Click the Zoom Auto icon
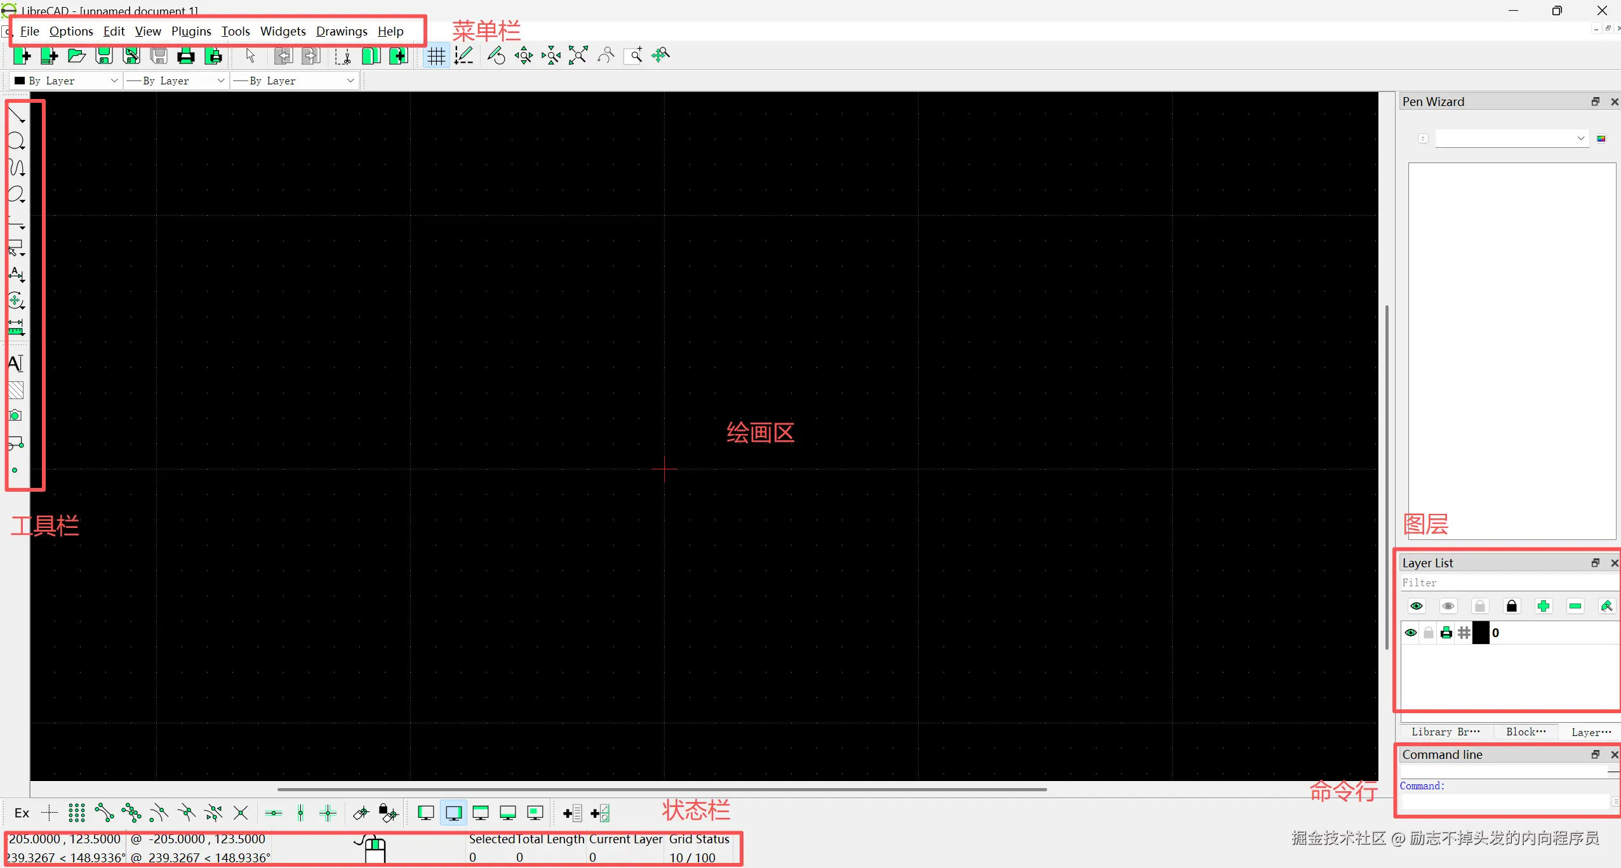1621x868 pixels. pos(578,55)
